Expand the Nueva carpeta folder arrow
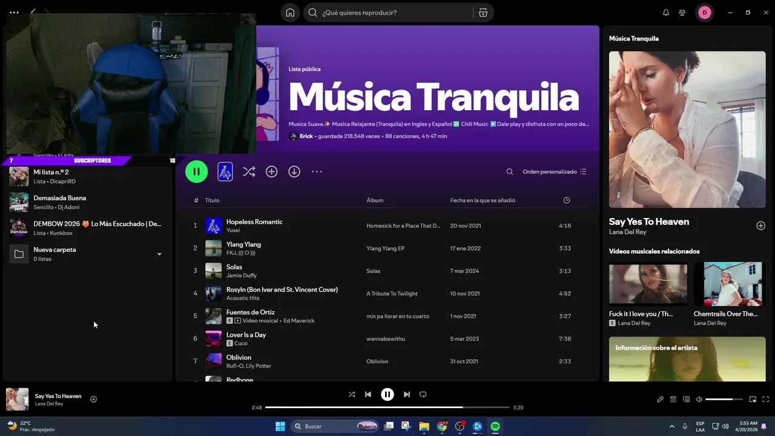Image resolution: width=775 pixels, height=436 pixels. [159, 254]
